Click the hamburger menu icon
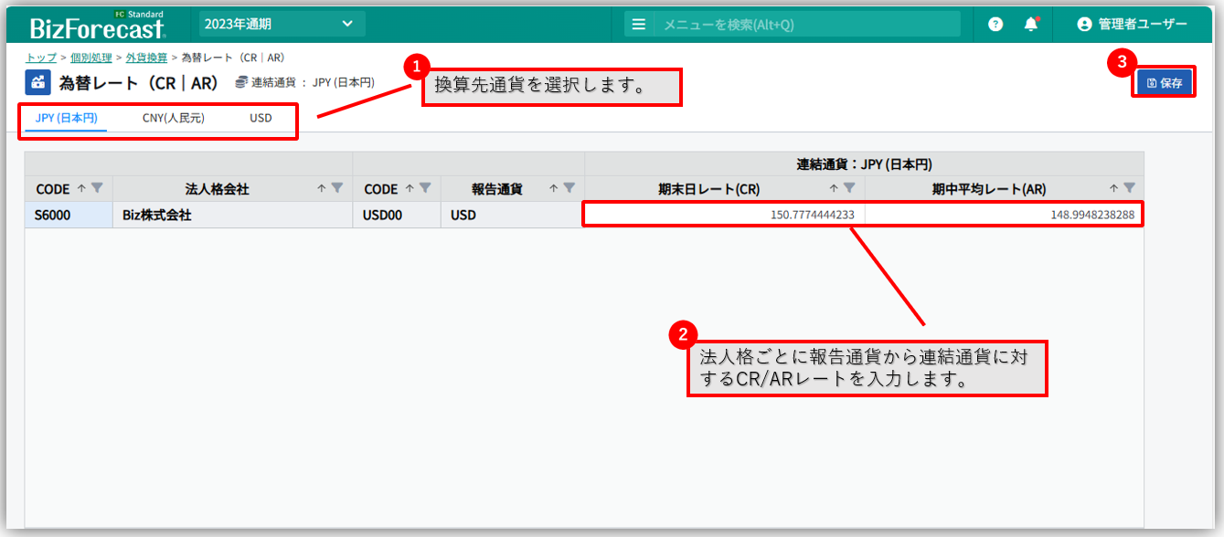1224x537 pixels. pyautogui.click(x=639, y=25)
